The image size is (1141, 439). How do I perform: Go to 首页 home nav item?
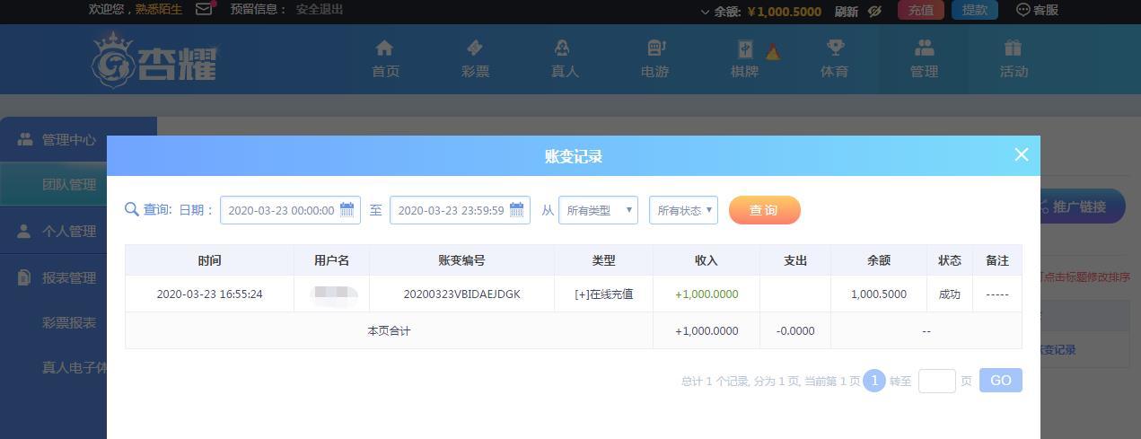[385, 59]
